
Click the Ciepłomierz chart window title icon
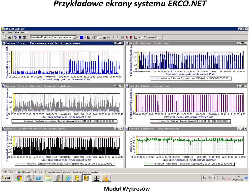(x=127, y=129)
